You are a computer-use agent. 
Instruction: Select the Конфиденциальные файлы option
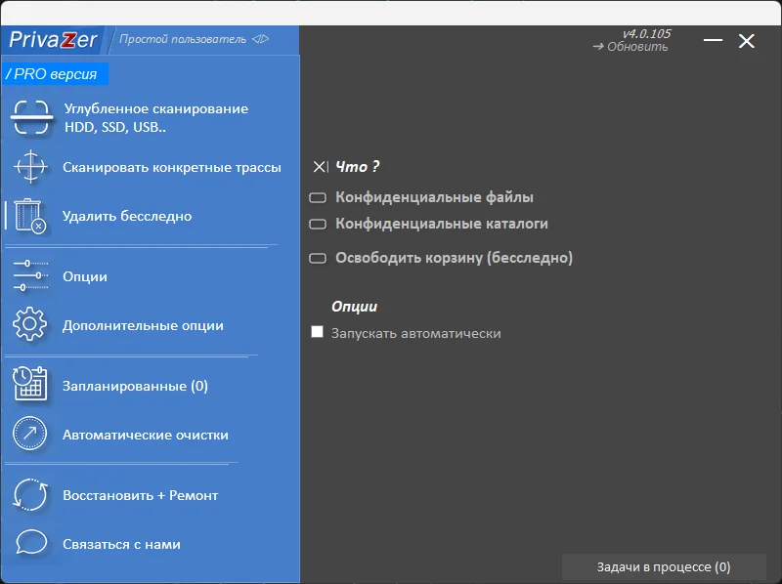click(x=318, y=198)
